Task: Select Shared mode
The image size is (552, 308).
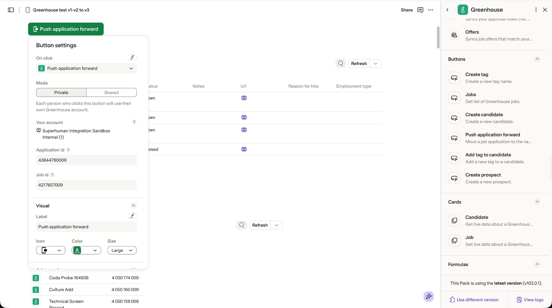Action: pyautogui.click(x=111, y=93)
